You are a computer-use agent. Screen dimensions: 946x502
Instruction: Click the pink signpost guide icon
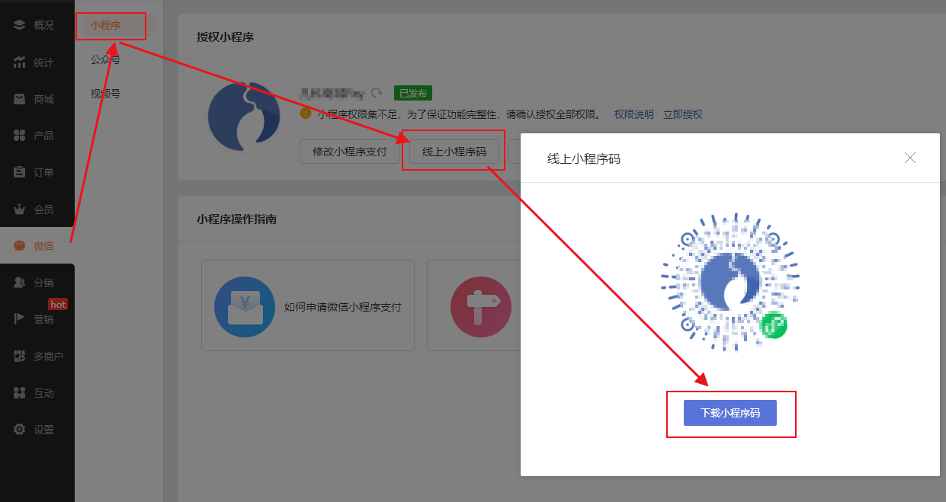(481, 306)
